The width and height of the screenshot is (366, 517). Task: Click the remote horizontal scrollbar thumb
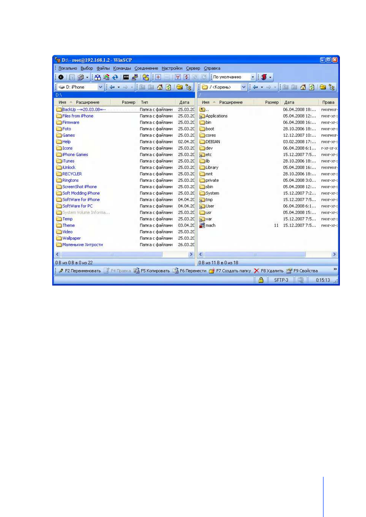point(255,255)
